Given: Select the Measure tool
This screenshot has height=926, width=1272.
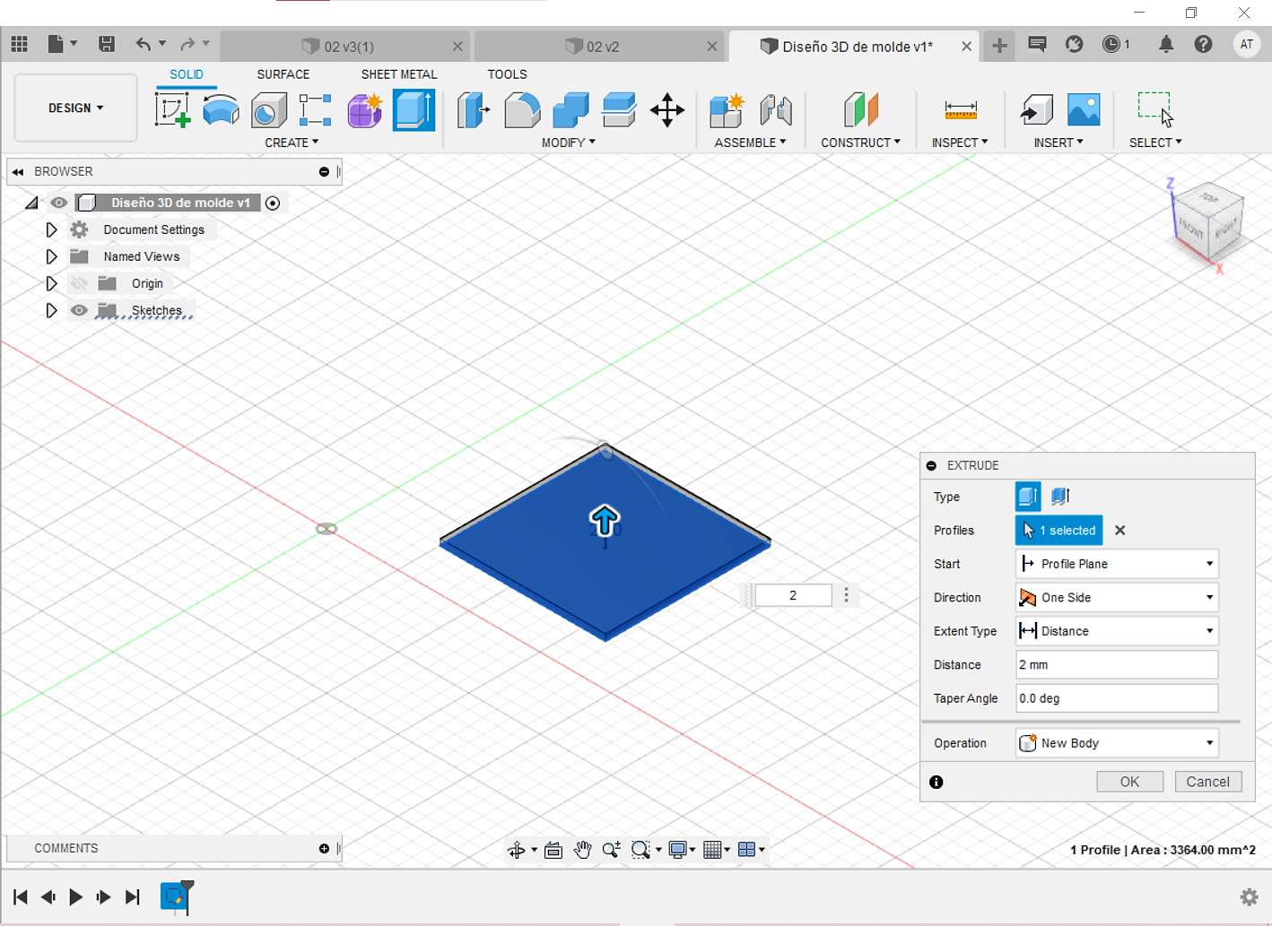Looking at the screenshot, I should (961, 110).
